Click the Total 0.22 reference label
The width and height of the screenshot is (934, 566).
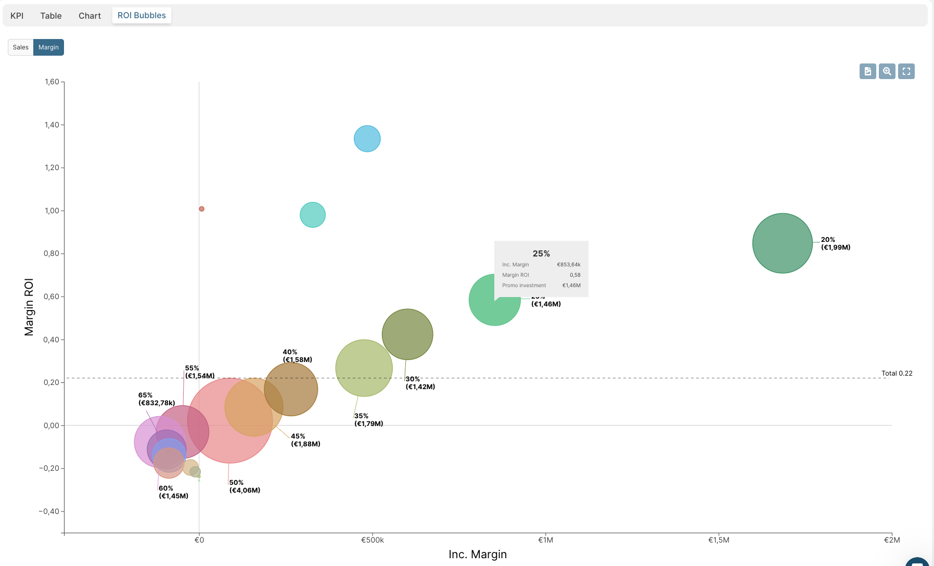coord(897,373)
